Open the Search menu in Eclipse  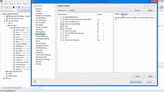[x=19, y=4]
